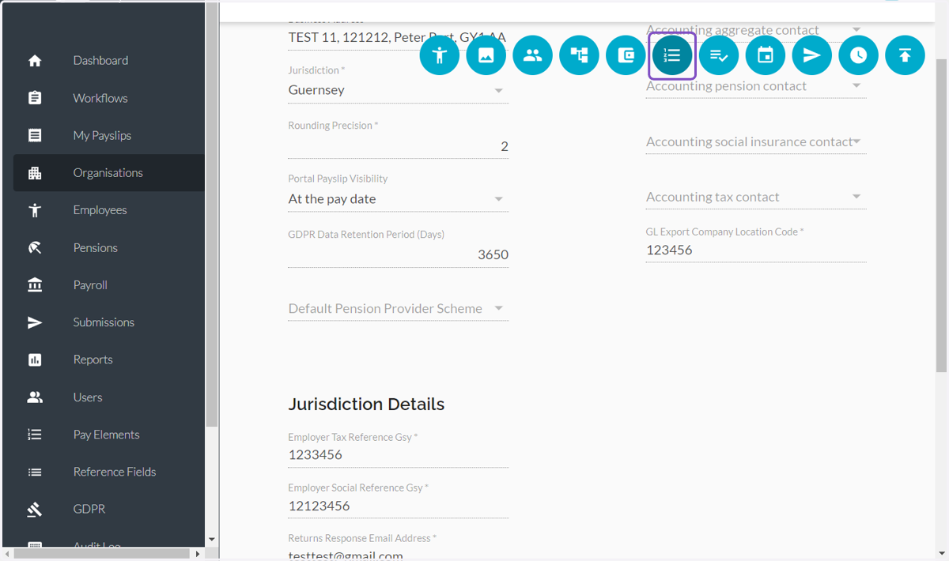Click the GL Export Company Location Code field
The height and width of the screenshot is (561, 949).
pyautogui.click(x=756, y=250)
